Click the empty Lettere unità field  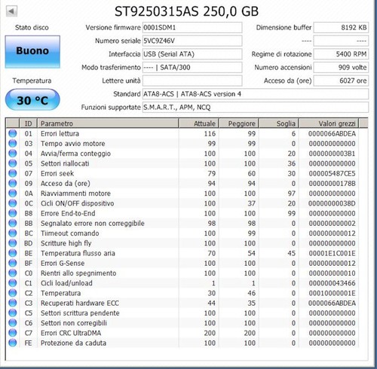pyautogui.click(x=192, y=81)
